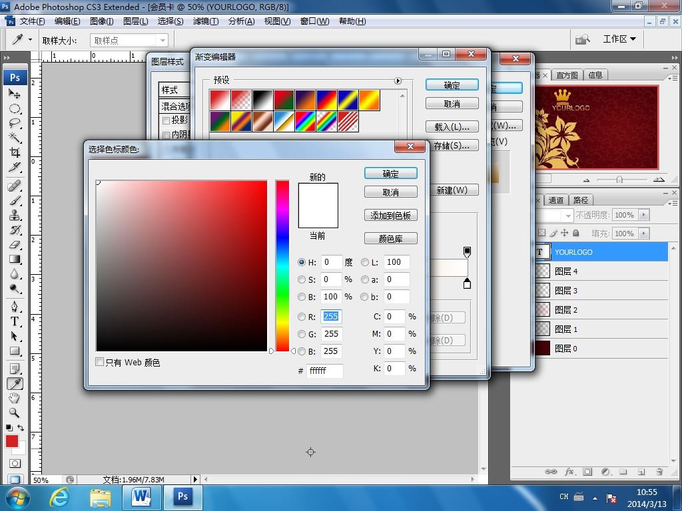Image resolution: width=682 pixels, height=511 pixels.
Task: Open Adobe Bridge from options bar
Action: point(582,39)
